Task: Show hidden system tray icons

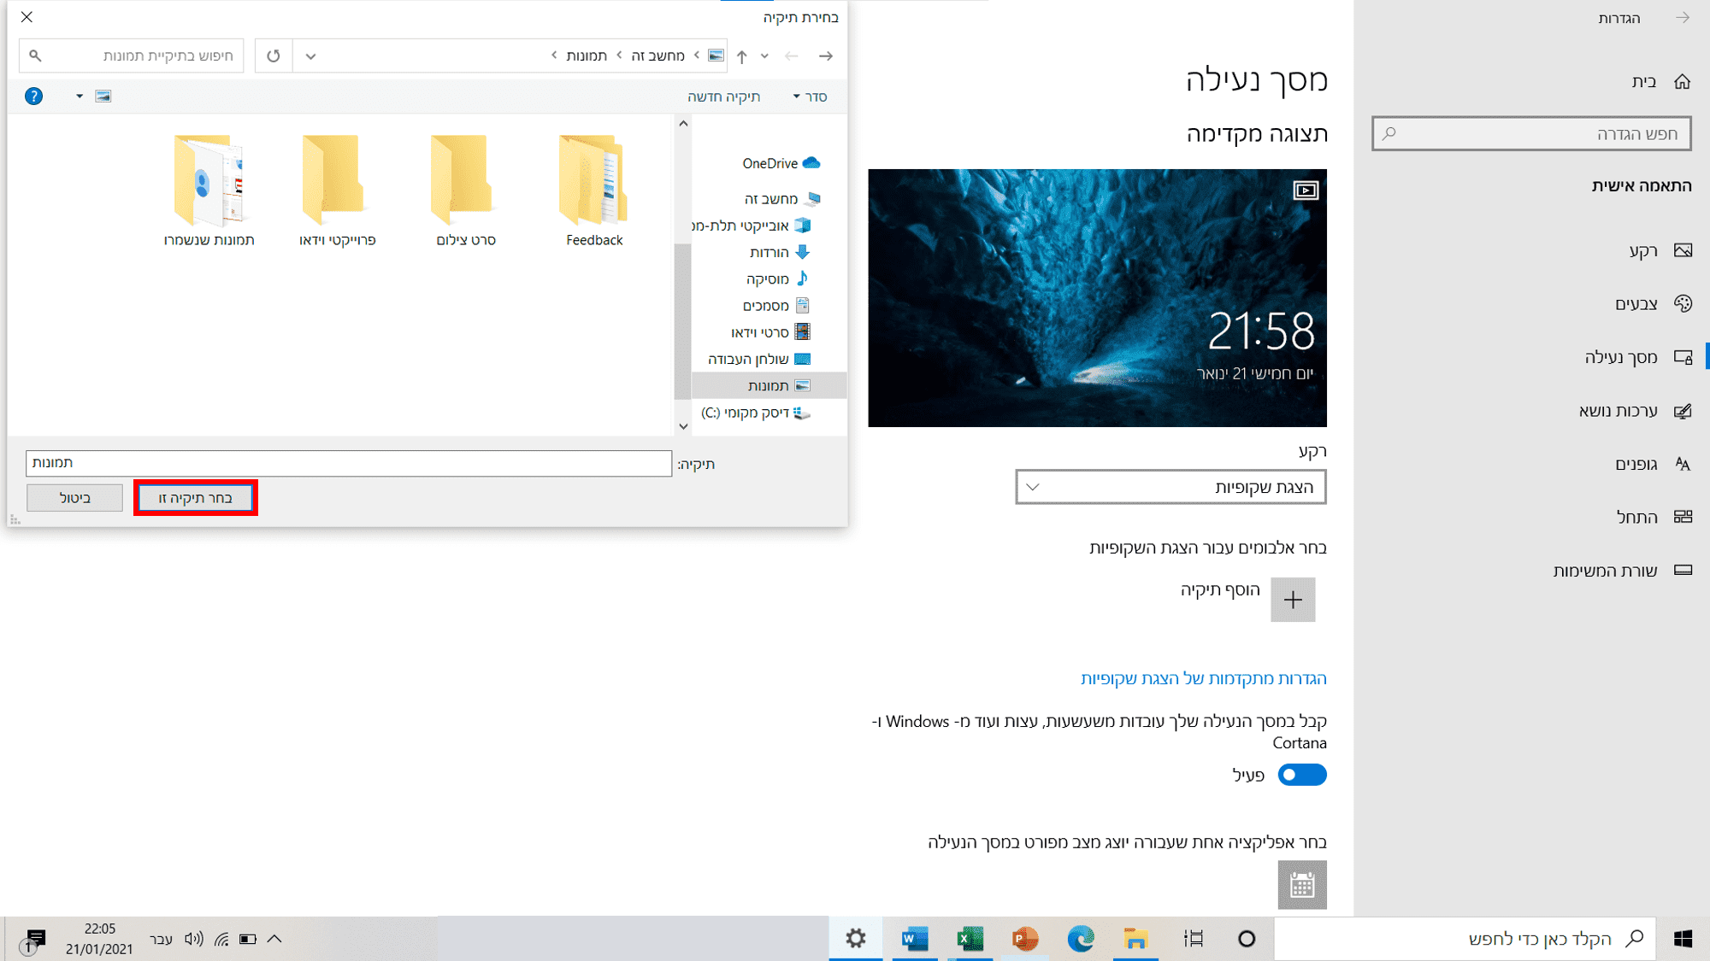Action: [274, 939]
